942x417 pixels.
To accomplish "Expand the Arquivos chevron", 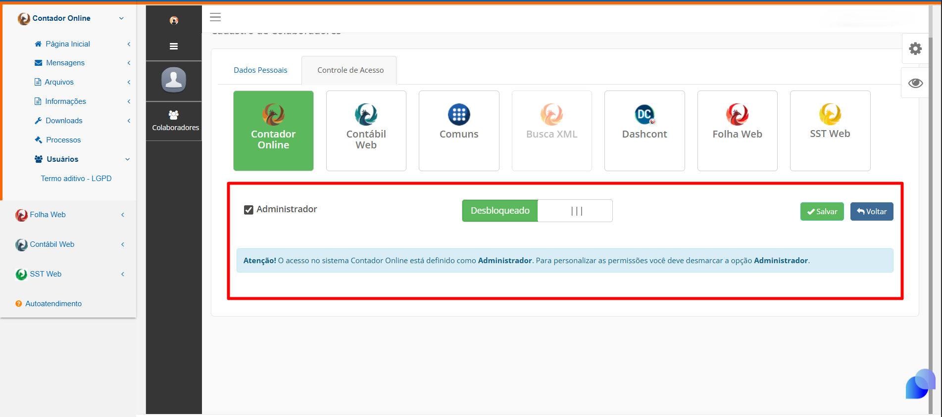I will click(x=129, y=82).
